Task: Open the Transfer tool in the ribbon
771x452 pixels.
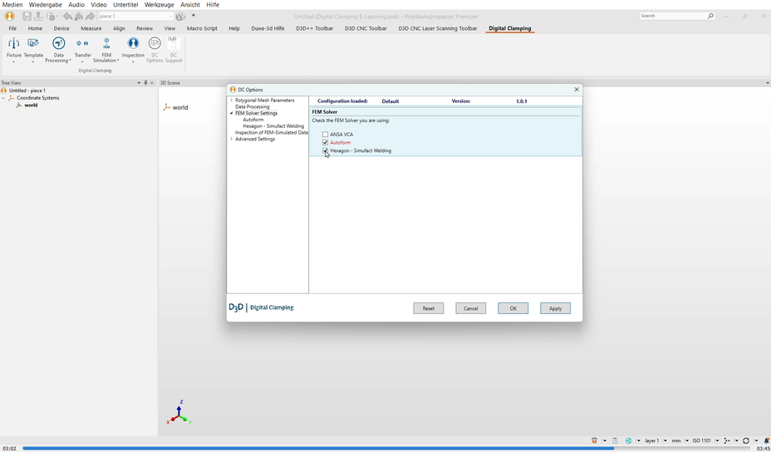Action: (x=82, y=50)
